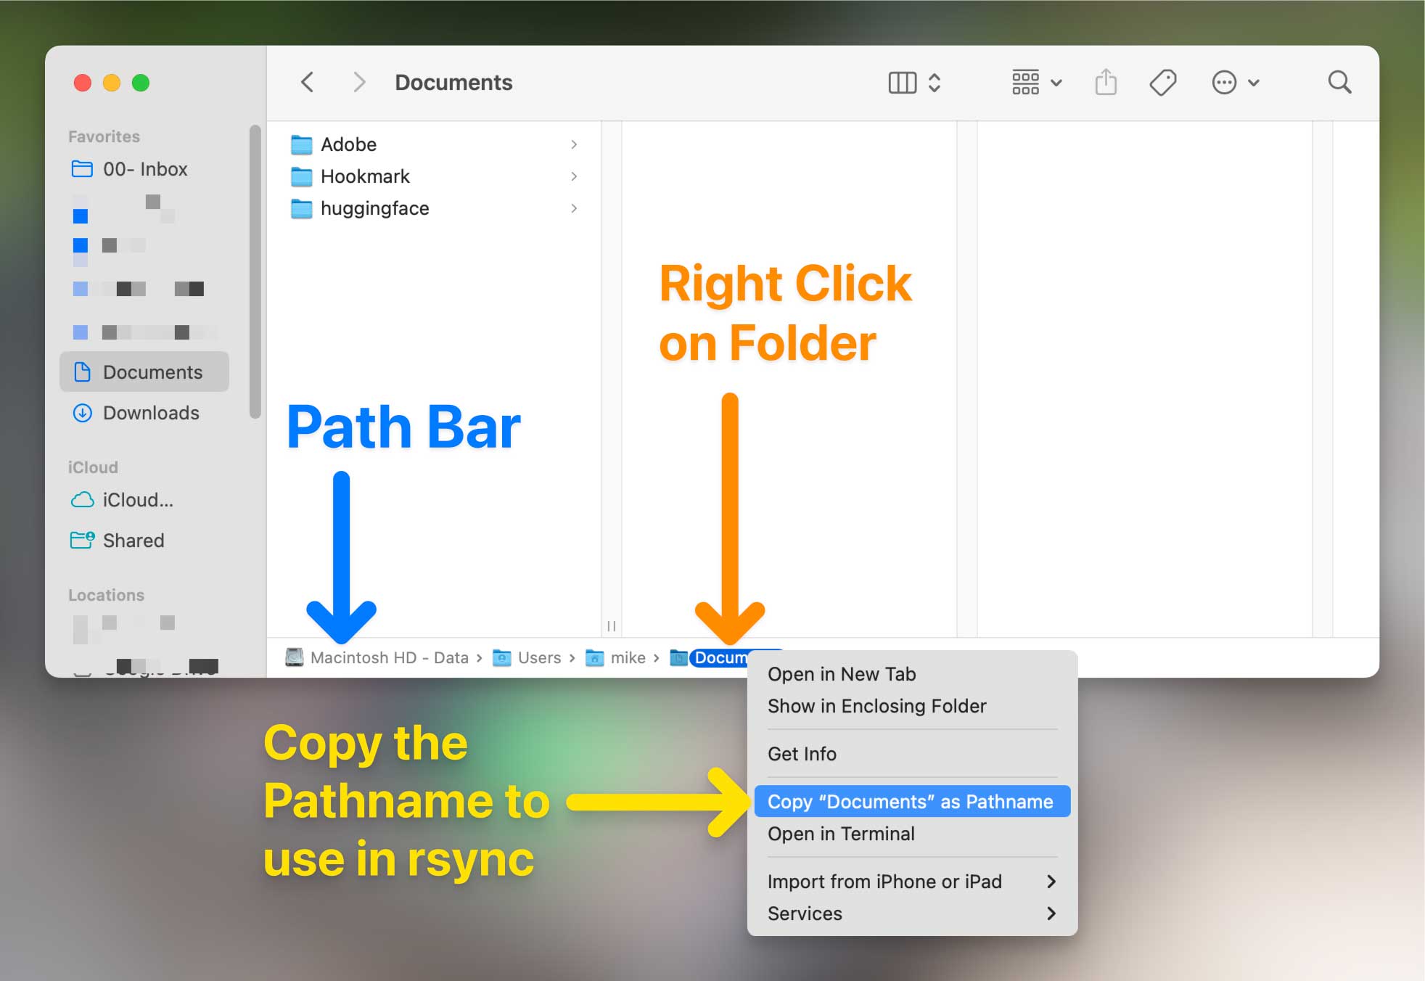Click the Shared folder icon in sidebar
Image resolution: width=1425 pixels, height=981 pixels.
(x=82, y=540)
